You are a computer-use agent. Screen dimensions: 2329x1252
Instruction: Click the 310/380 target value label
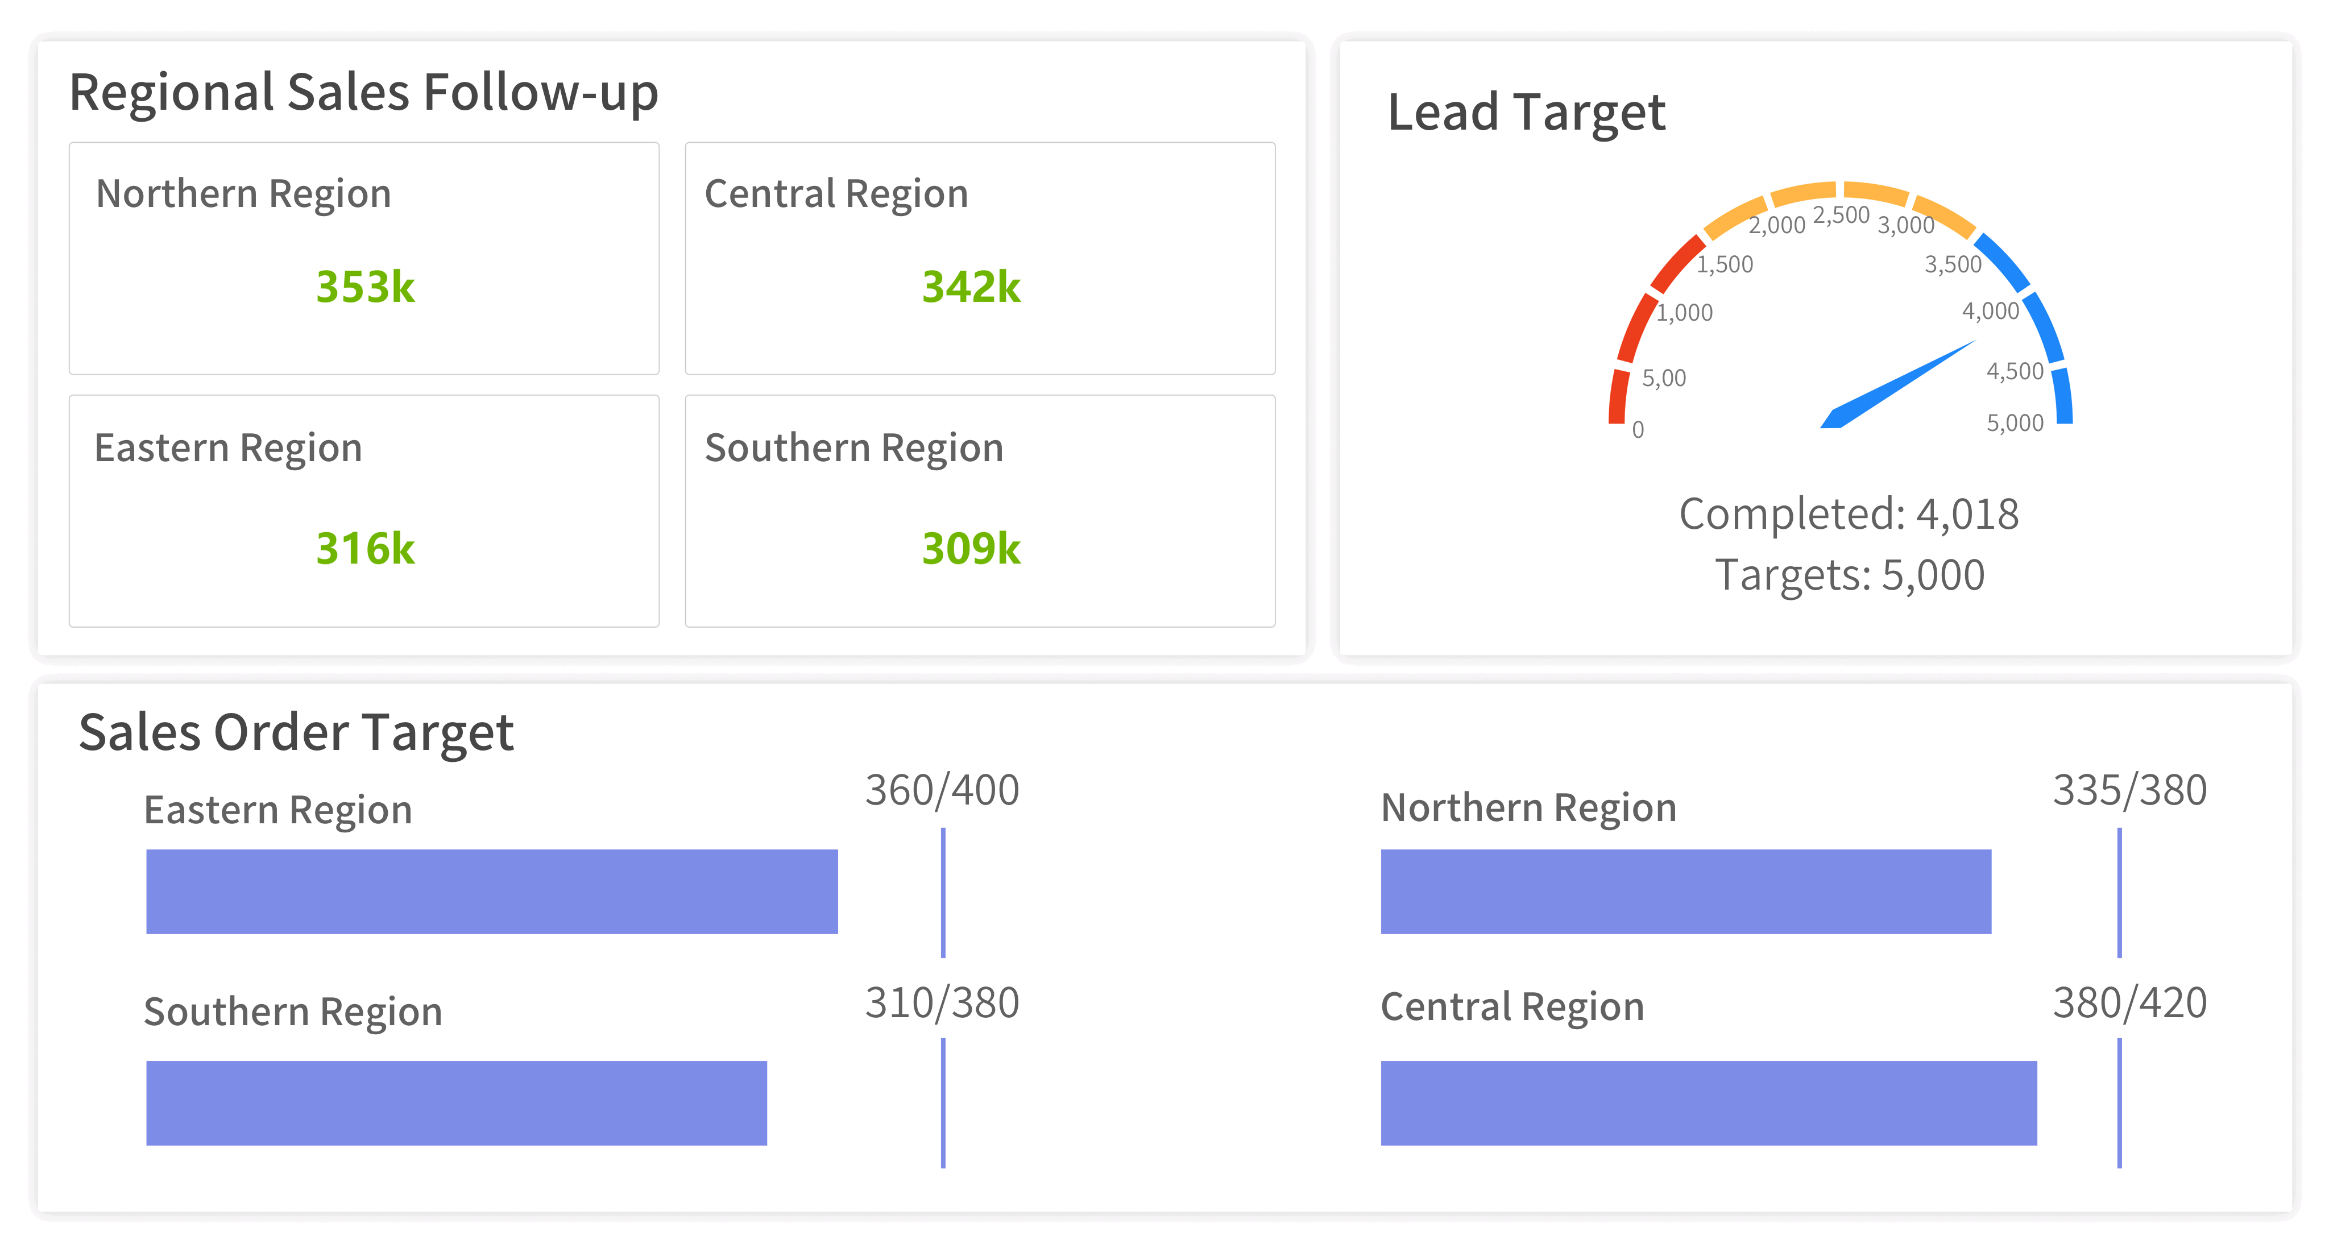tap(942, 1002)
